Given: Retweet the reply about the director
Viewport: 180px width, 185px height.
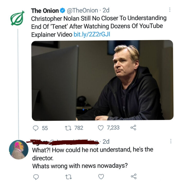Looking at the screenshot, I should [68, 177].
